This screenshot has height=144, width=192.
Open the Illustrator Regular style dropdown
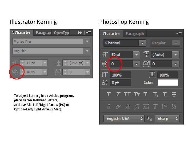tap(87, 51)
